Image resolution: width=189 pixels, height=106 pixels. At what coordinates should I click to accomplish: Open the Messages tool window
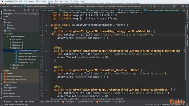[x=119, y=102]
